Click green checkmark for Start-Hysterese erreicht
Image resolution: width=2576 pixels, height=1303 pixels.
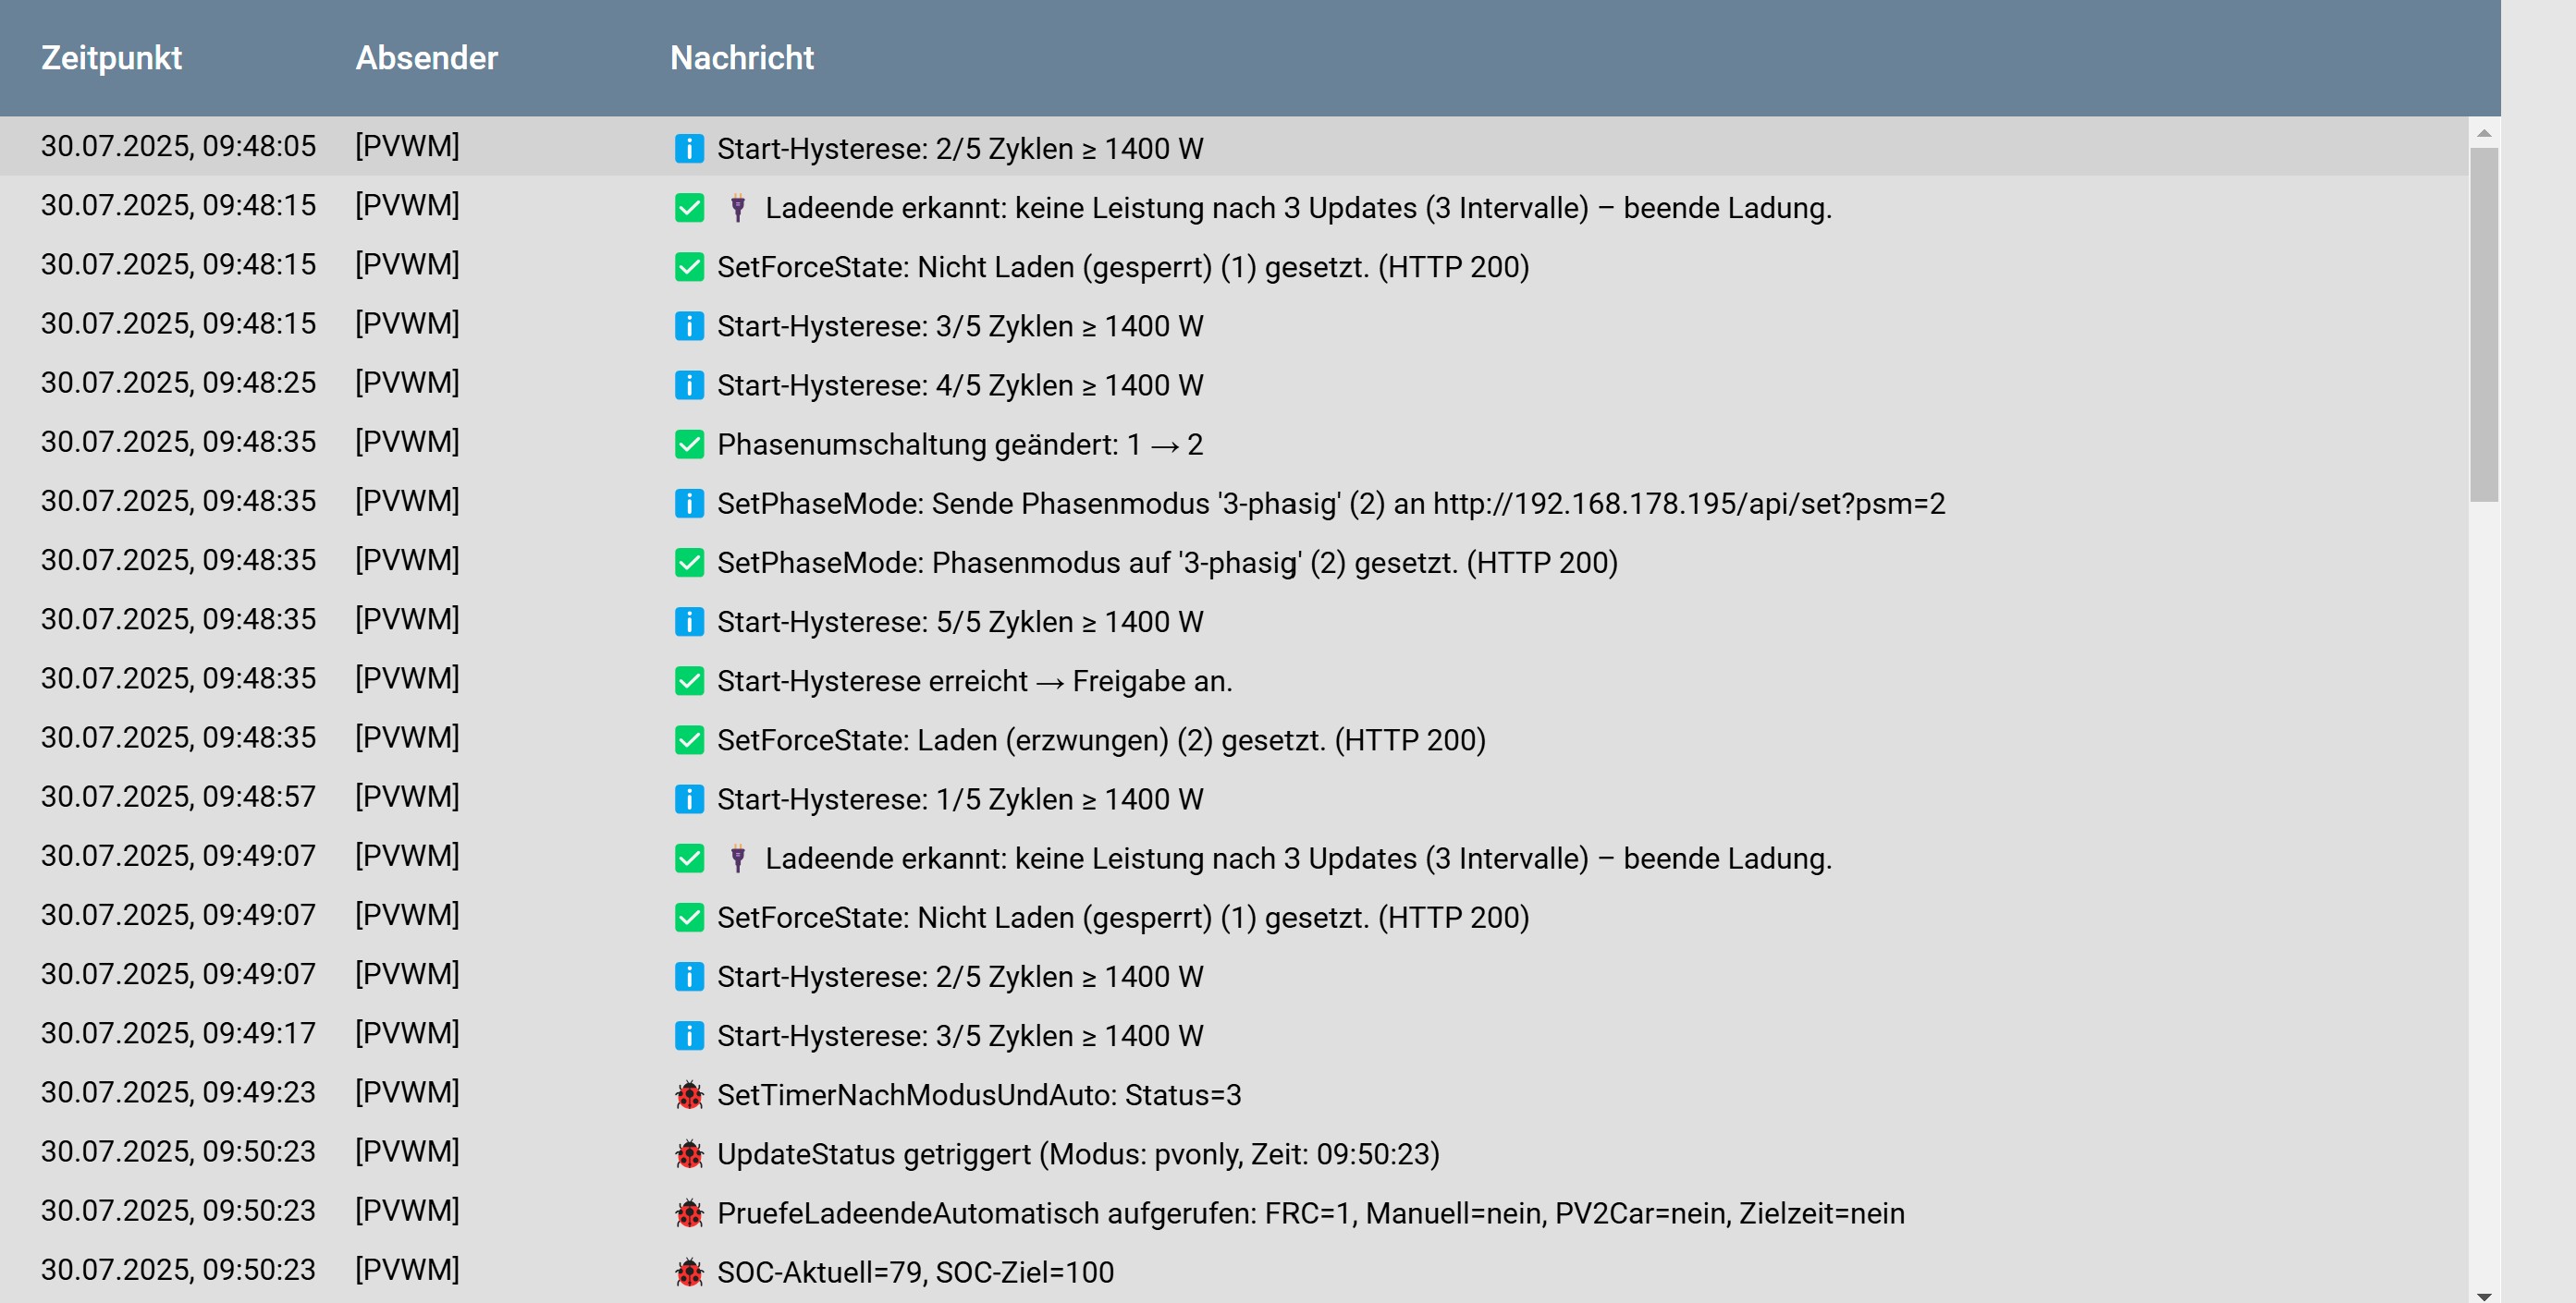pyautogui.click(x=689, y=680)
